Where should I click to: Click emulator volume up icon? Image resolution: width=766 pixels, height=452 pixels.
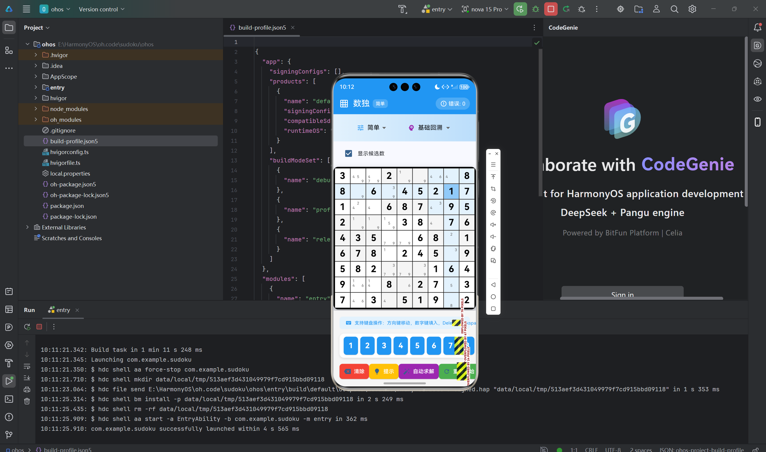click(x=493, y=225)
